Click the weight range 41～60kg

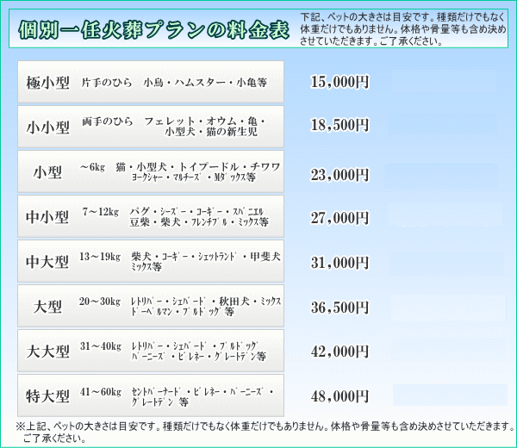(101, 392)
